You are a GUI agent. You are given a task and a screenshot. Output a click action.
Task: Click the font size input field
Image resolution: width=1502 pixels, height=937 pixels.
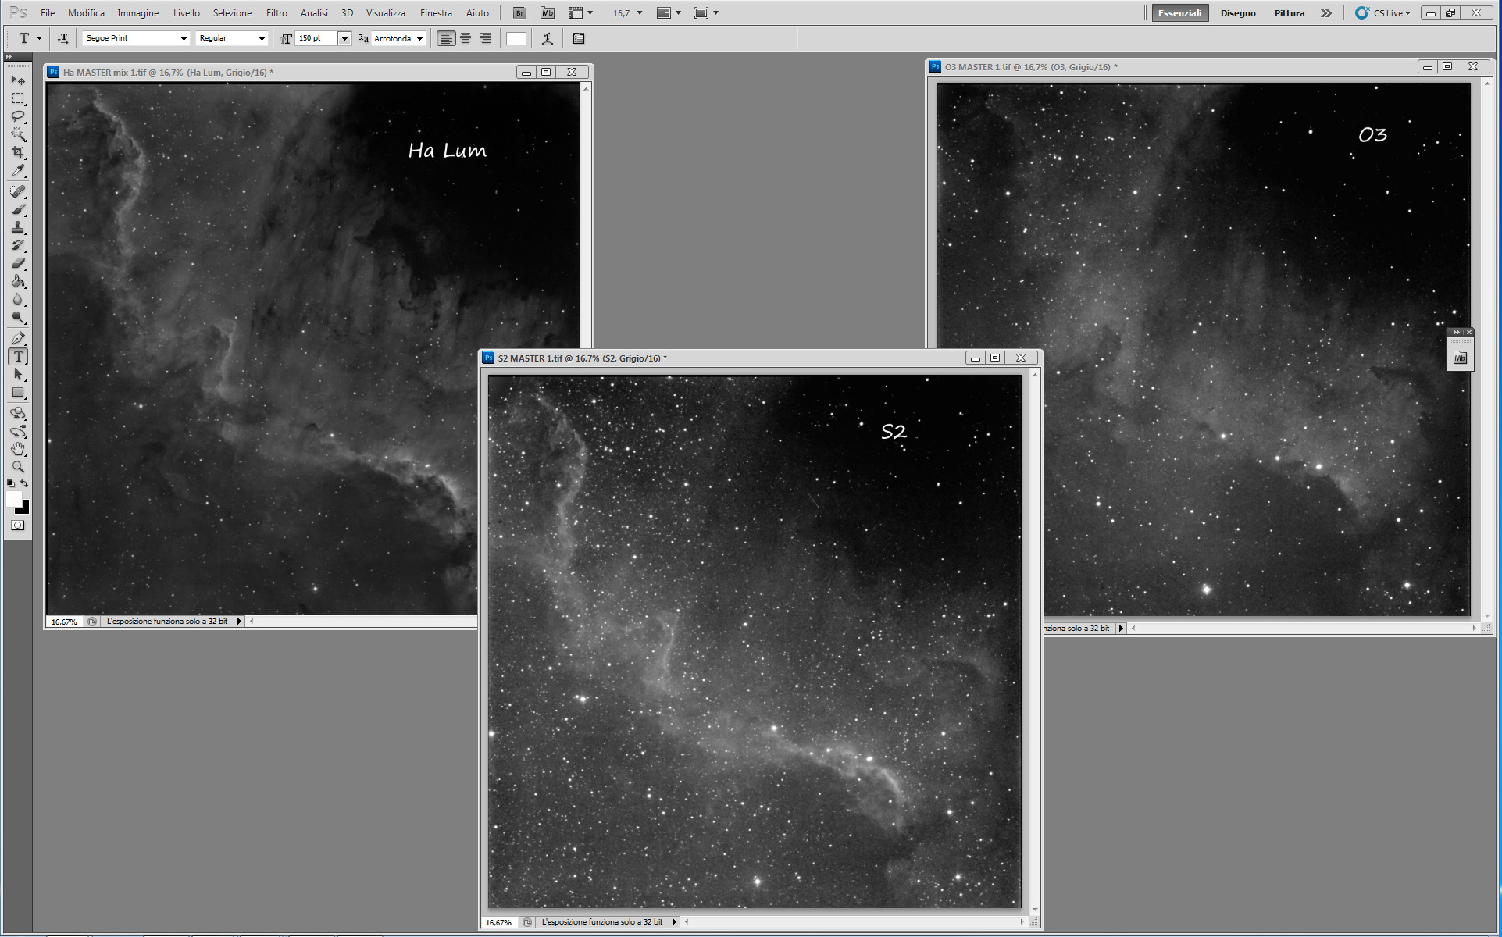tap(316, 38)
